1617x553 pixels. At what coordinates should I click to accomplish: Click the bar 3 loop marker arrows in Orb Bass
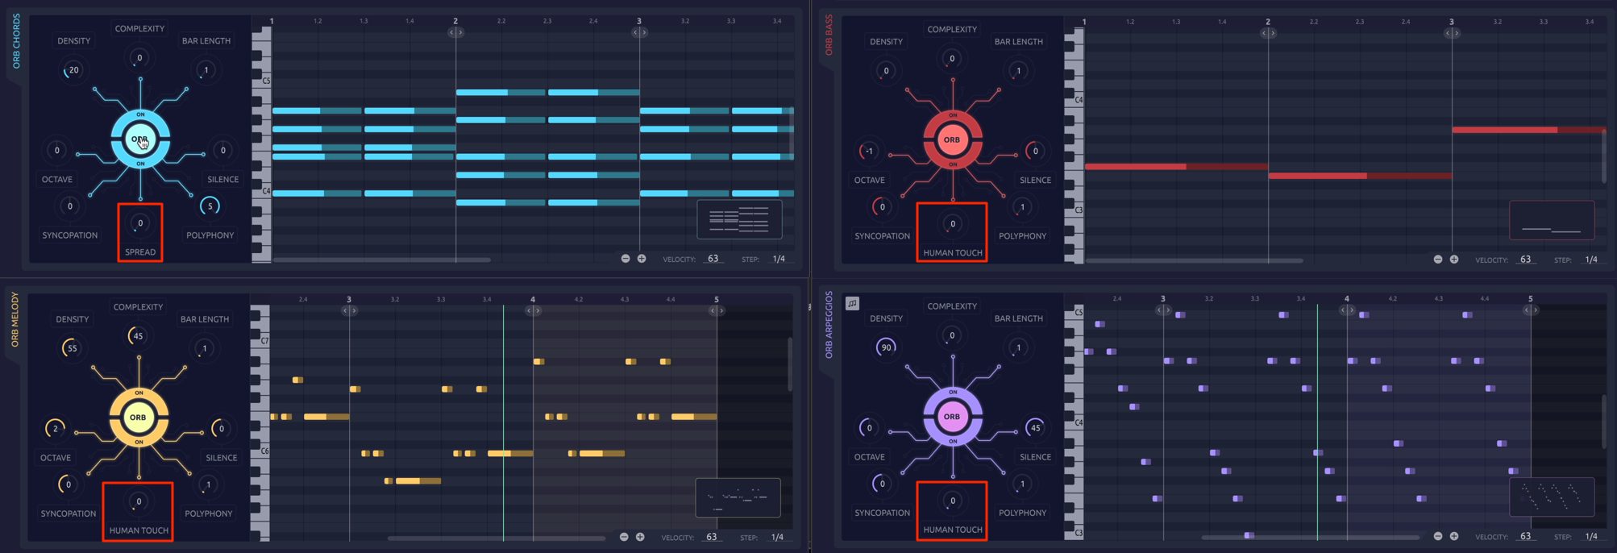pos(1453,33)
